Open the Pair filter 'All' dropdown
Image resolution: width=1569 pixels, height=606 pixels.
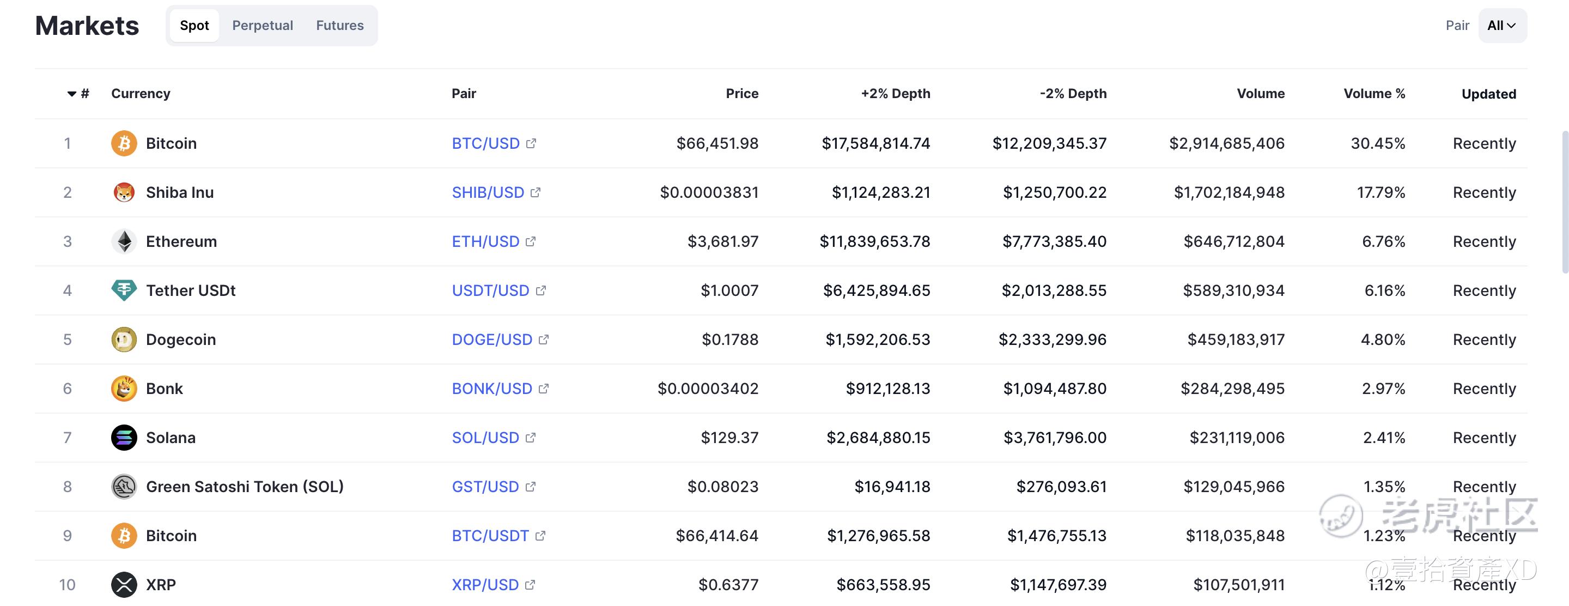click(x=1501, y=26)
